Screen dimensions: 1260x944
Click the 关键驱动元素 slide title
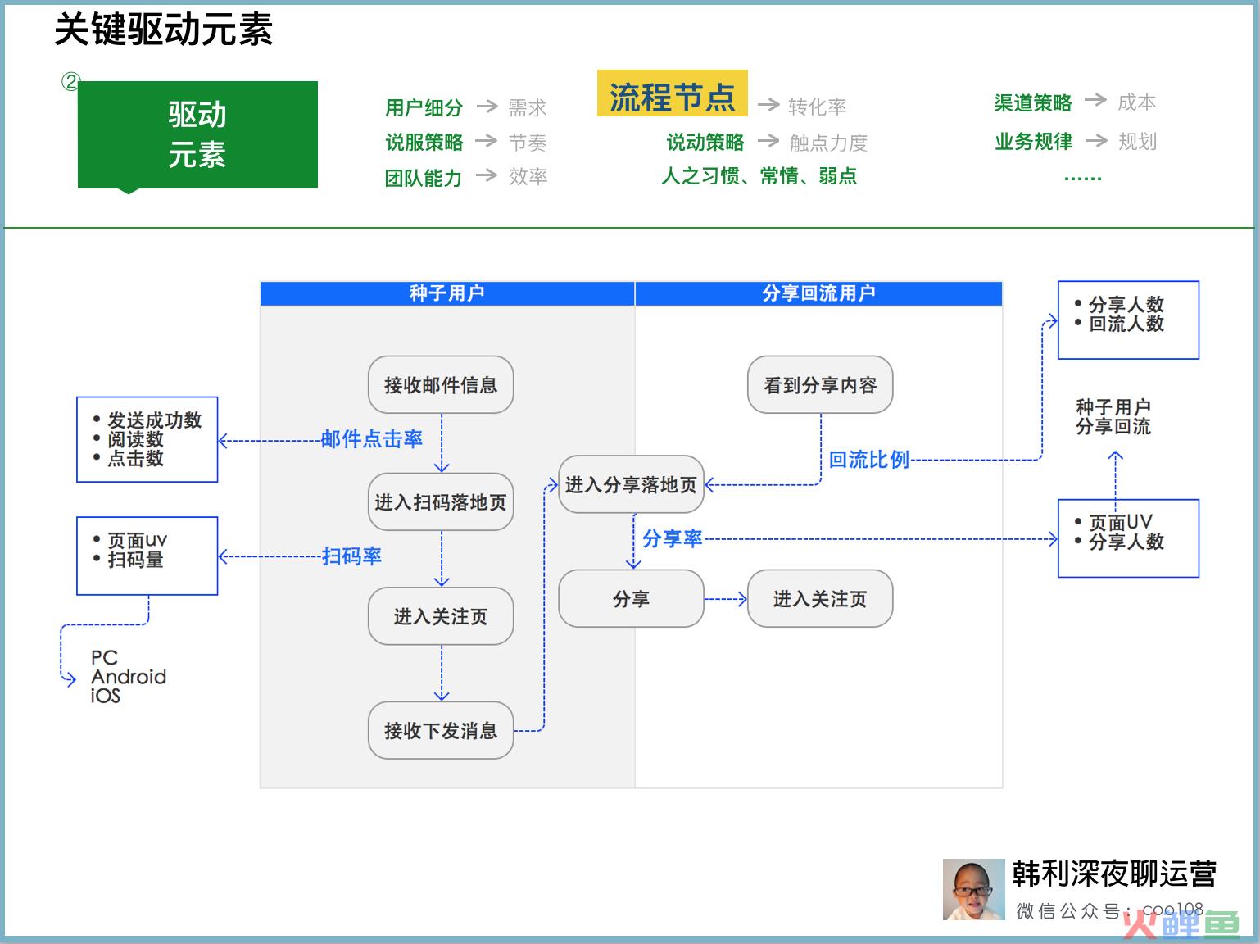click(164, 30)
